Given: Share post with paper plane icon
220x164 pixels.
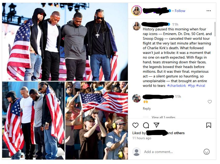Looking at the screenshot, I should click(x=156, y=125).
